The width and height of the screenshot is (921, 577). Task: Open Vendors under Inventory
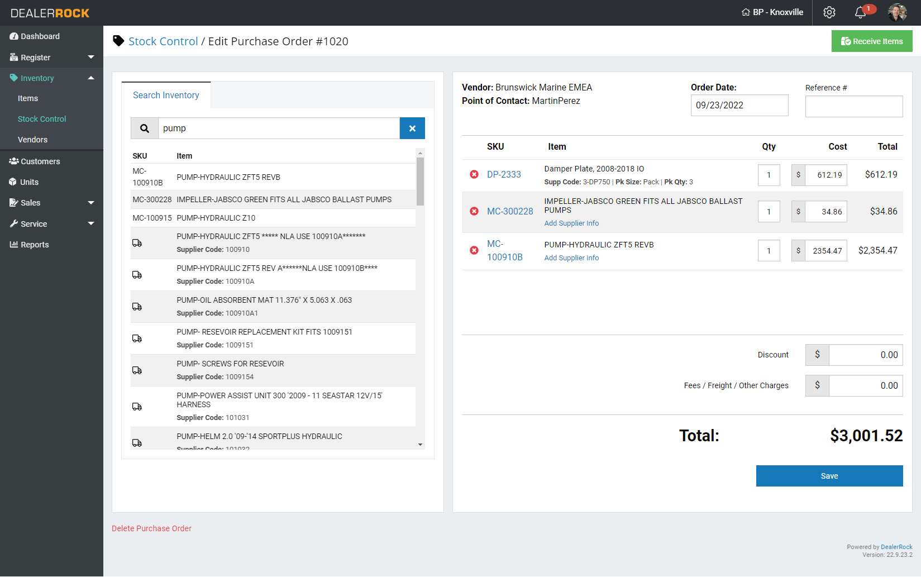point(32,140)
